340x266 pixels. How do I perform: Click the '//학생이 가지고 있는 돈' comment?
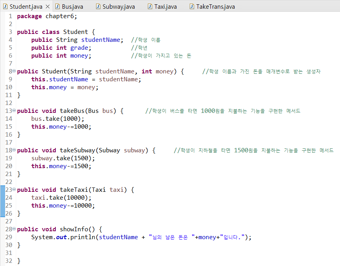tap(161, 56)
